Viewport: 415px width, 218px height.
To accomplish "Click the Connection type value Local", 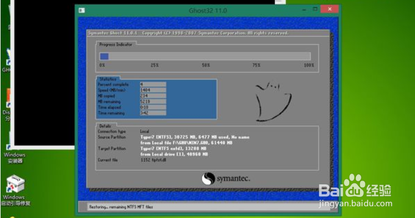I will (145, 131).
